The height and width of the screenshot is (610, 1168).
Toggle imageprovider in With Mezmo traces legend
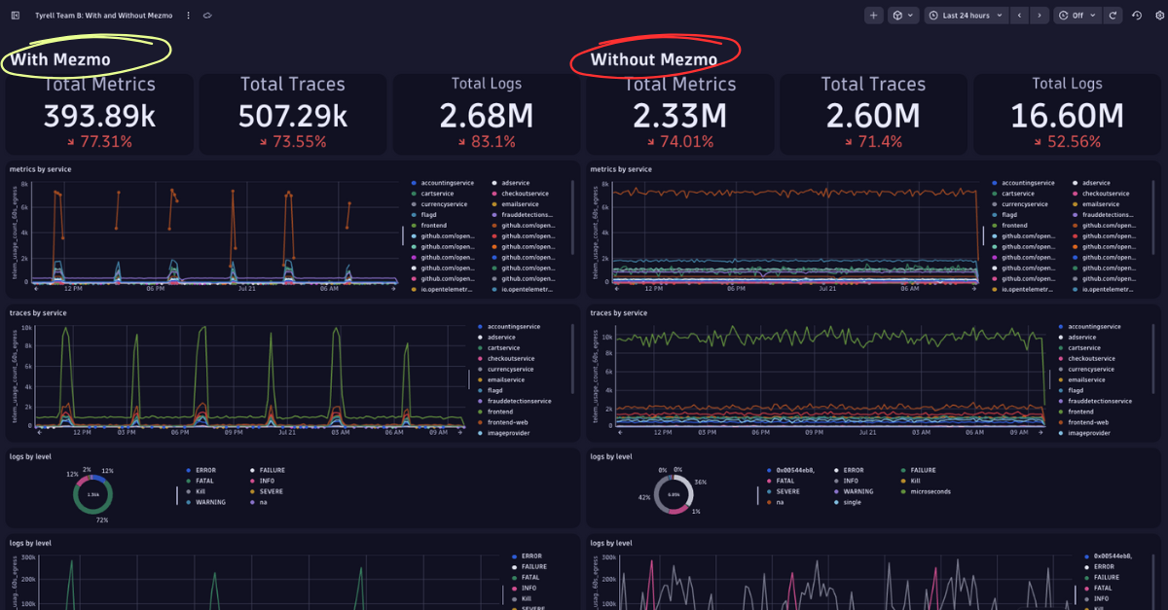tap(509, 433)
